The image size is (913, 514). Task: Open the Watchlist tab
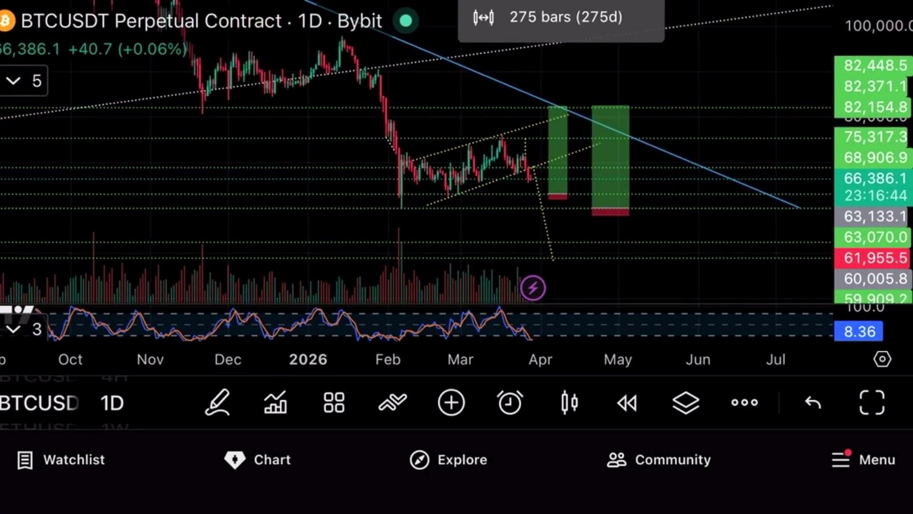[x=61, y=460]
